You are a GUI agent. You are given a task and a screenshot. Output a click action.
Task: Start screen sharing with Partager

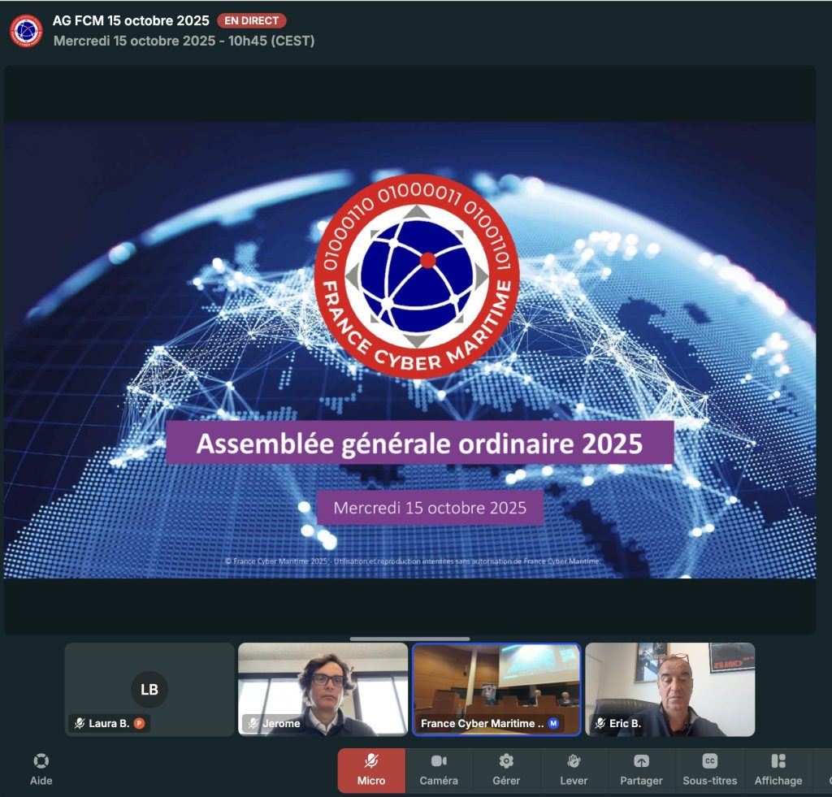click(x=641, y=769)
